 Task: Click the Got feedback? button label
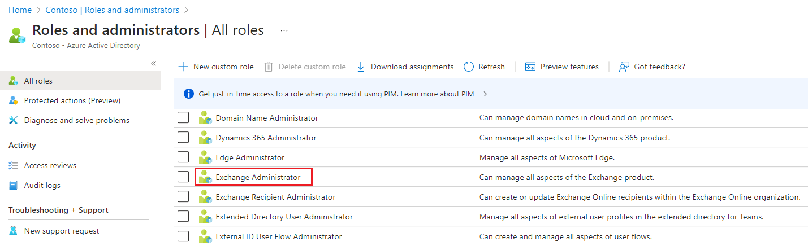[659, 67]
